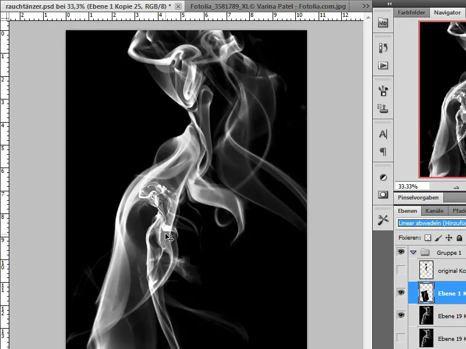The width and height of the screenshot is (466, 349).
Task: Select the Navigator tab
Action: coord(447,13)
